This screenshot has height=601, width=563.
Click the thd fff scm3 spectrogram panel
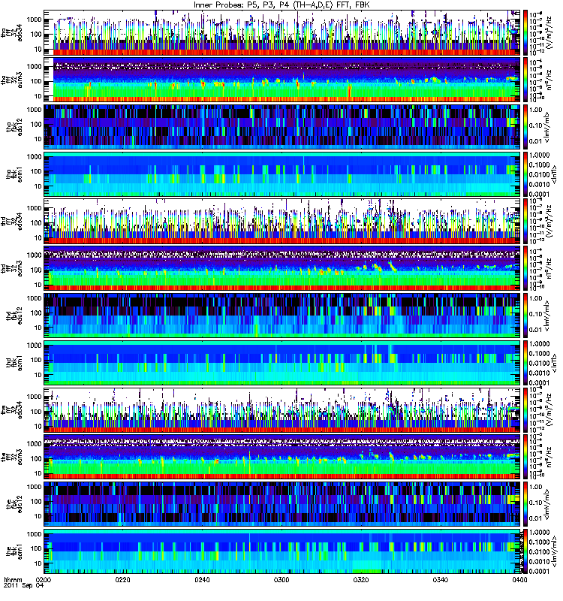(282, 268)
